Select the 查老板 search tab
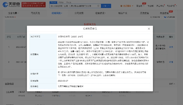 [61, 2]
